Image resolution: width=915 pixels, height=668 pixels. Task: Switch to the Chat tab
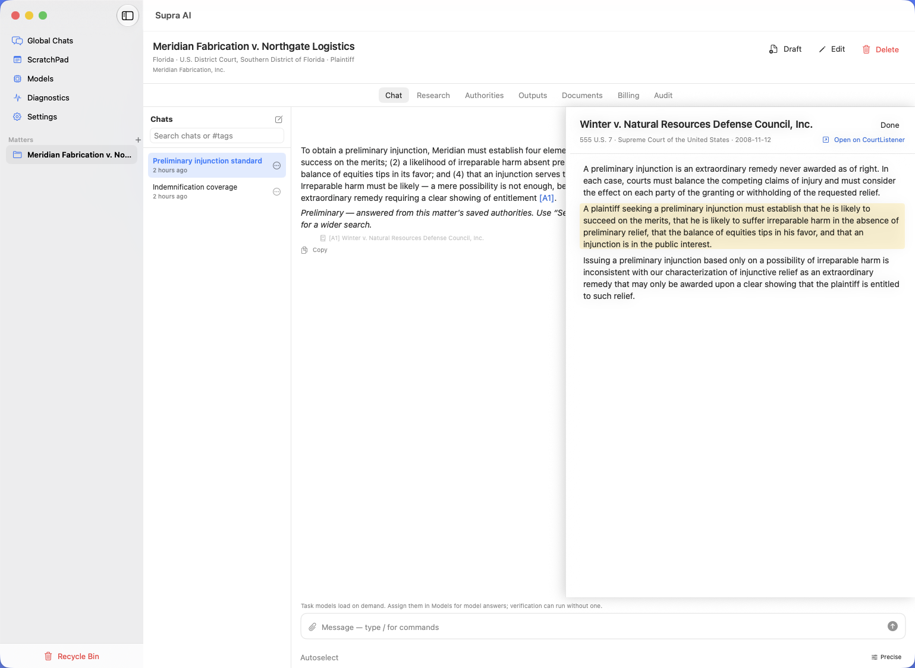(x=394, y=95)
